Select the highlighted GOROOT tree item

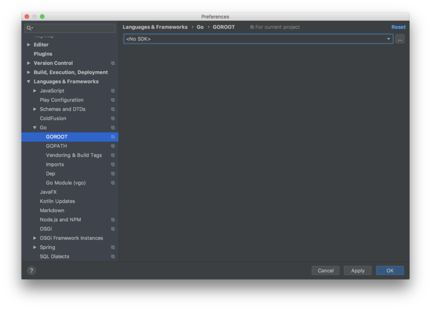pyautogui.click(x=70, y=137)
